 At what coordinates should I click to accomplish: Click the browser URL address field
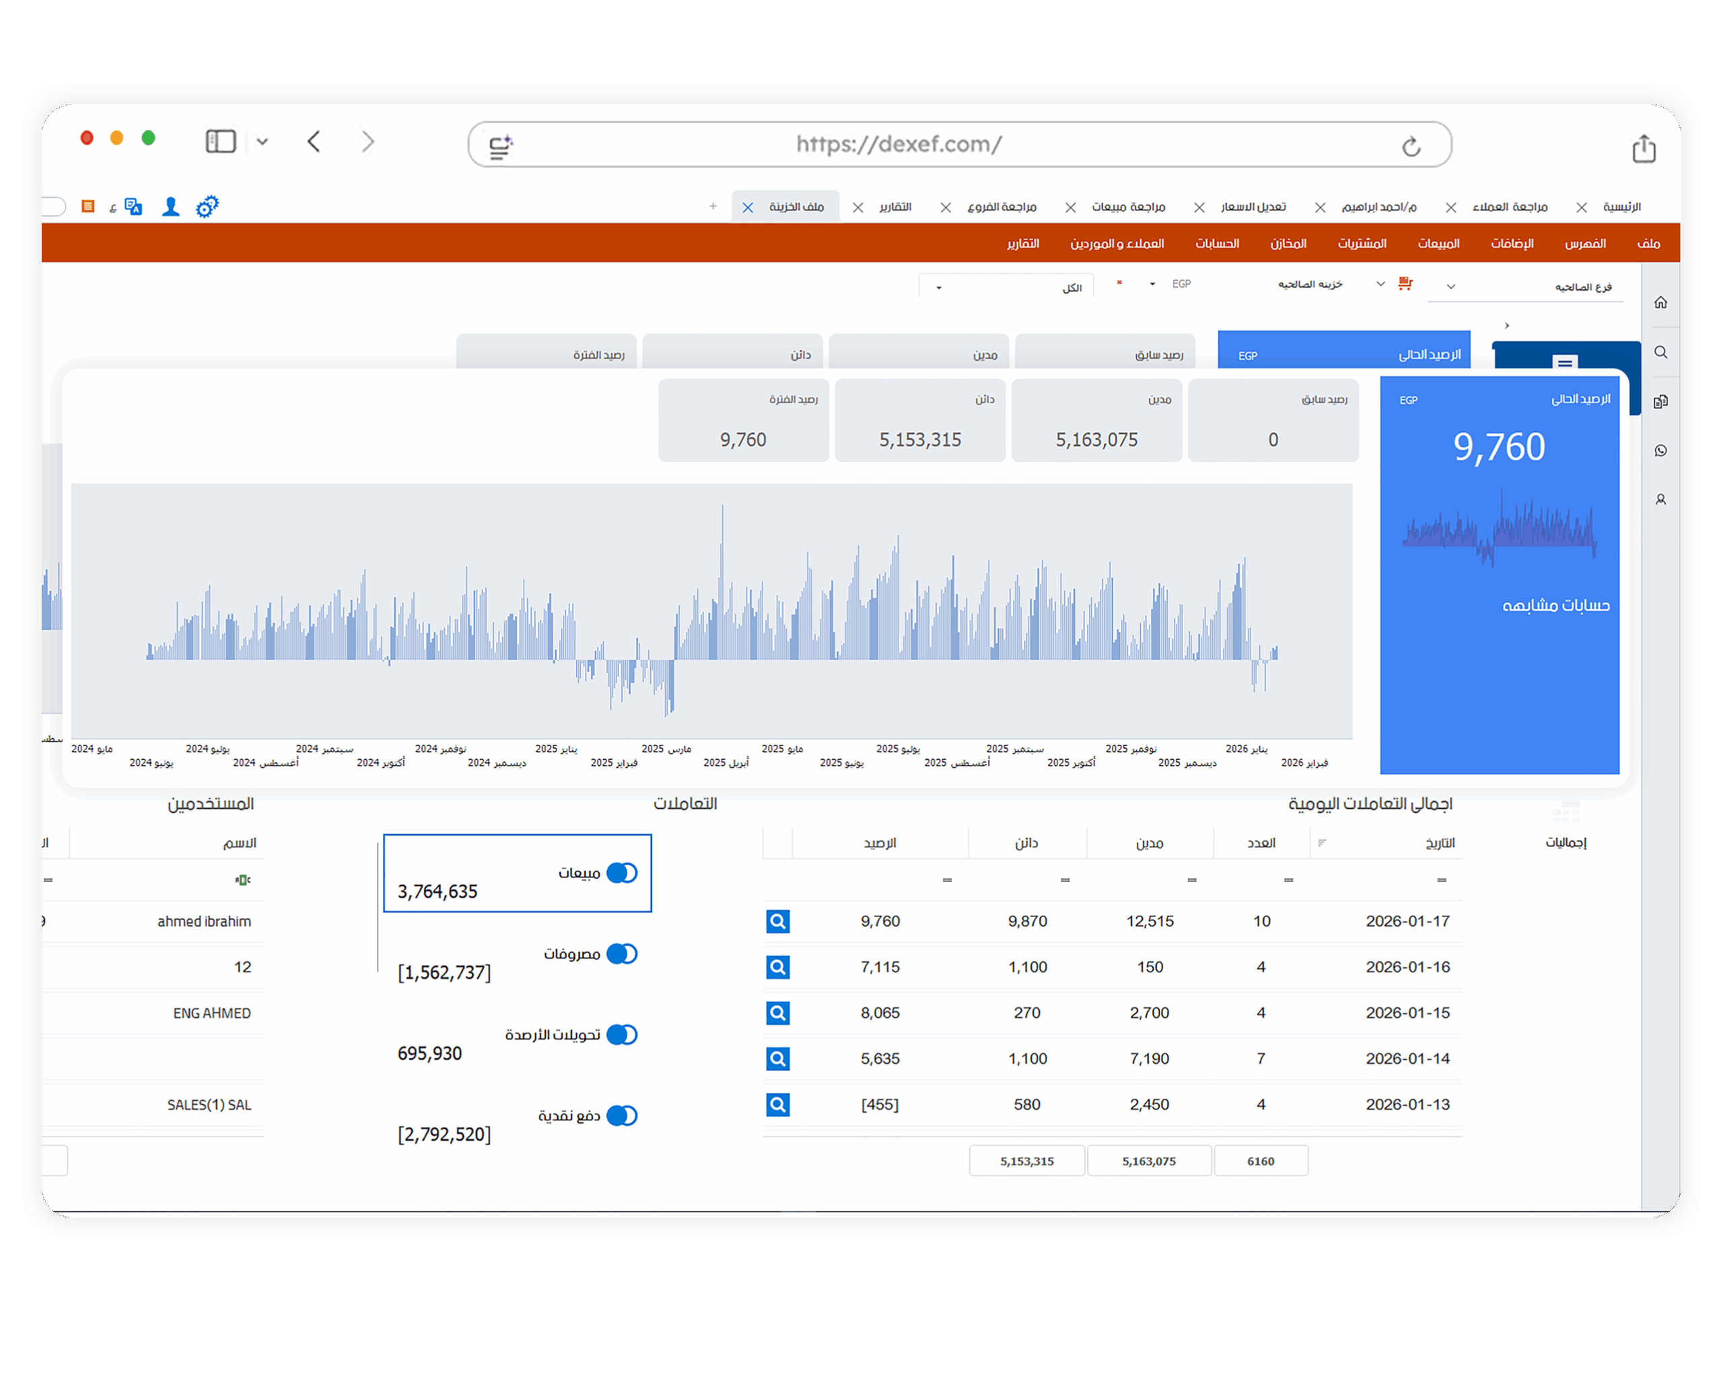click(899, 145)
